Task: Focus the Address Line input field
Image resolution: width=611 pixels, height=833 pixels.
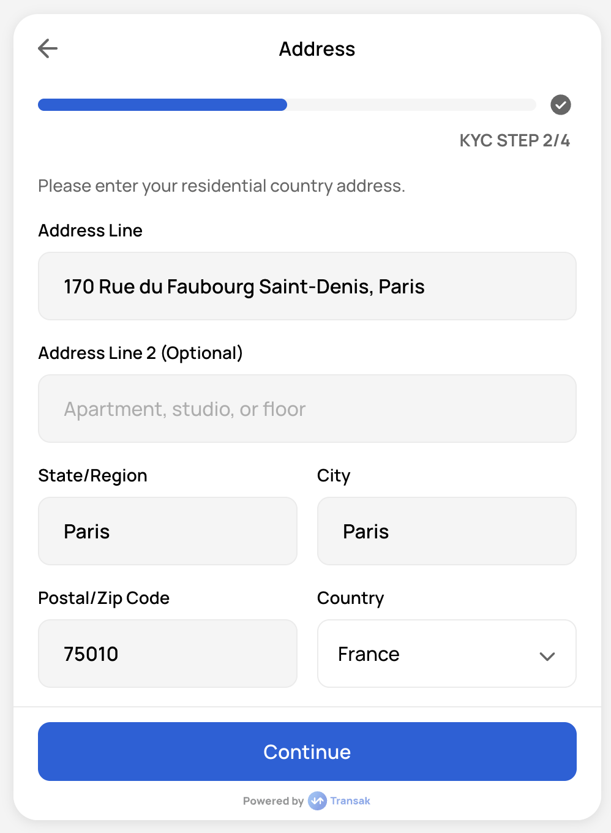Action: tap(307, 286)
